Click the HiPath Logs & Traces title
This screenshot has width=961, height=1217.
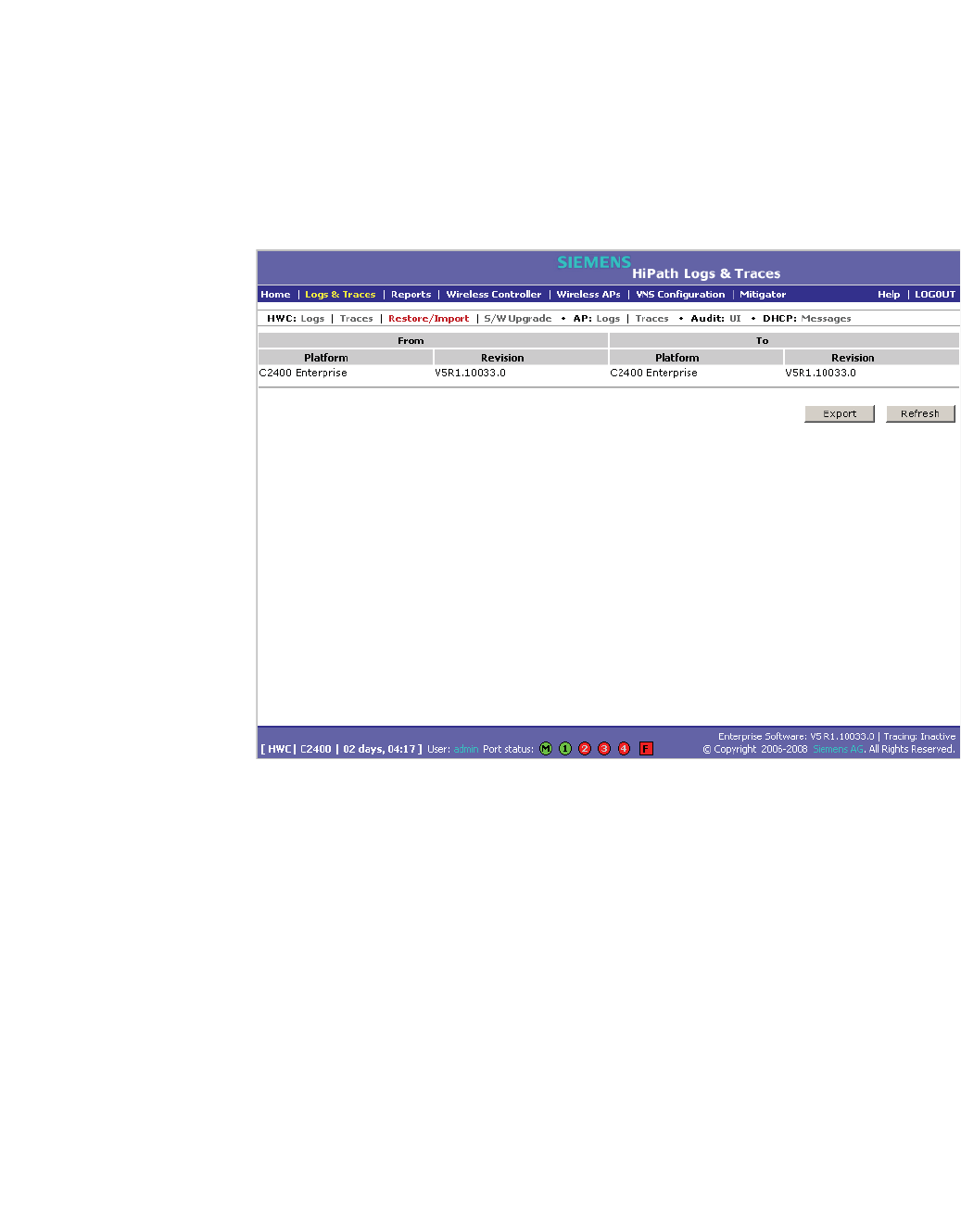706,273
